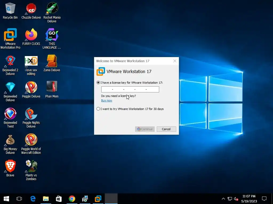Follow the Buy now link
Screen dimensions: 273x204
click(x=107, y=100)
